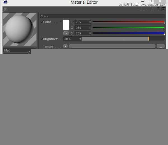Maximize the Material Editor window

tap(150, 1)
